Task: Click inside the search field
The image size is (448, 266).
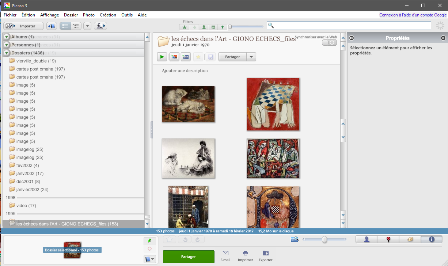Action: pyautogui.click(x=349, y=26)
